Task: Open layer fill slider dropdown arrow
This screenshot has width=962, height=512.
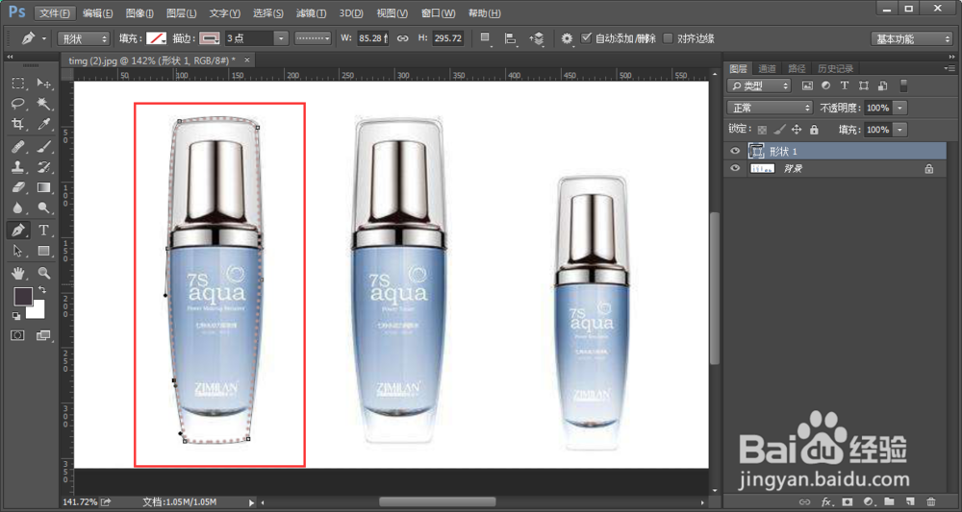Action: coord(900,130)
